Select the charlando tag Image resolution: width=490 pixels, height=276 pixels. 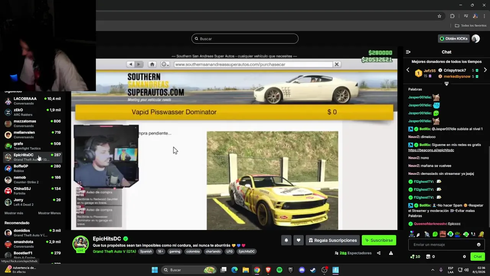point(213,251)
